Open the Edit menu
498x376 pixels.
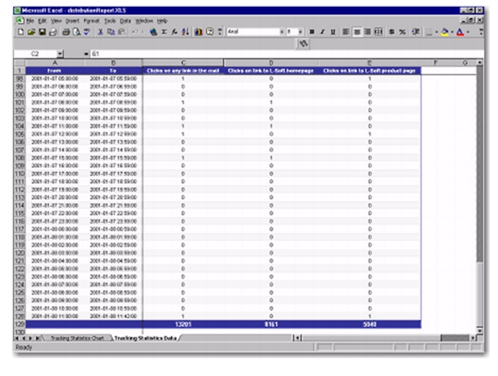click(42, 21)
